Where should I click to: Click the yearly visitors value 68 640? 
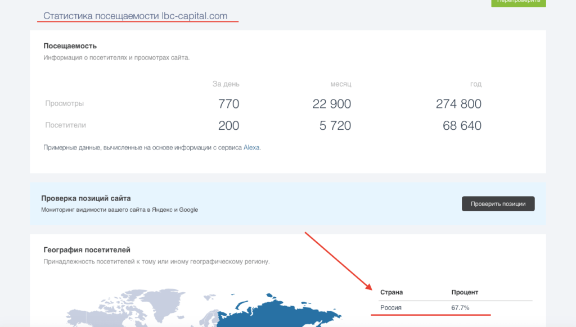pyautogui.click(x=462, y=125)
